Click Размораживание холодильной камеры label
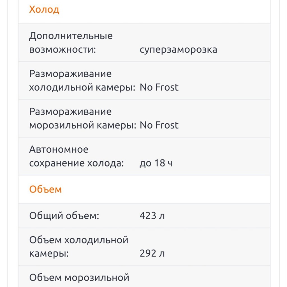This screenshot has height=287, width=287. [82, 80]
